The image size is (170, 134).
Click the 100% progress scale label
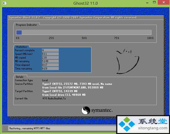[150, 38]
